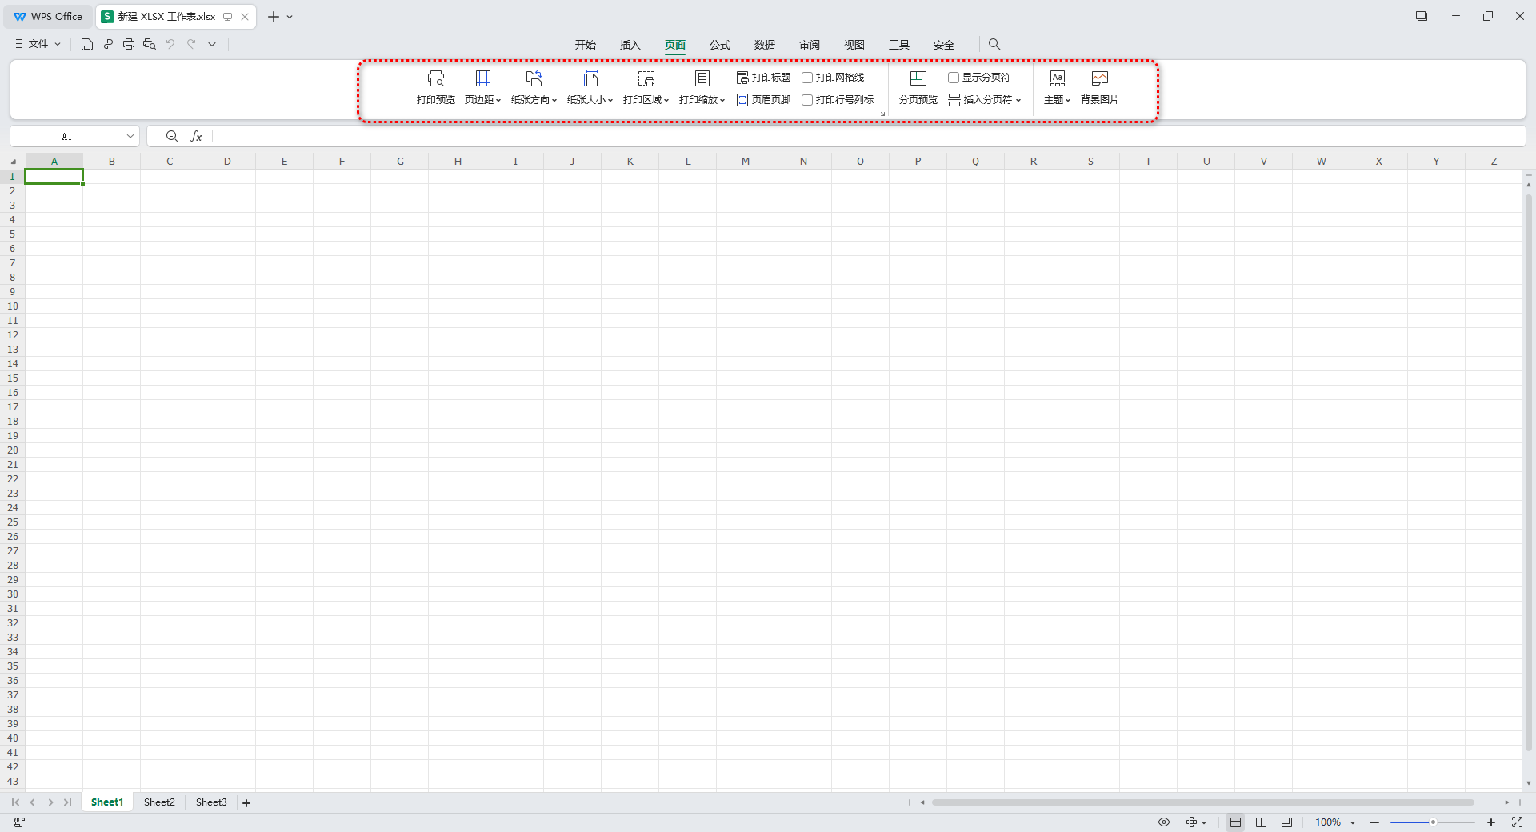Click the save icon in quick access toolbar
This screenshot has width=1536, height=832.
(x=87, y=45)
